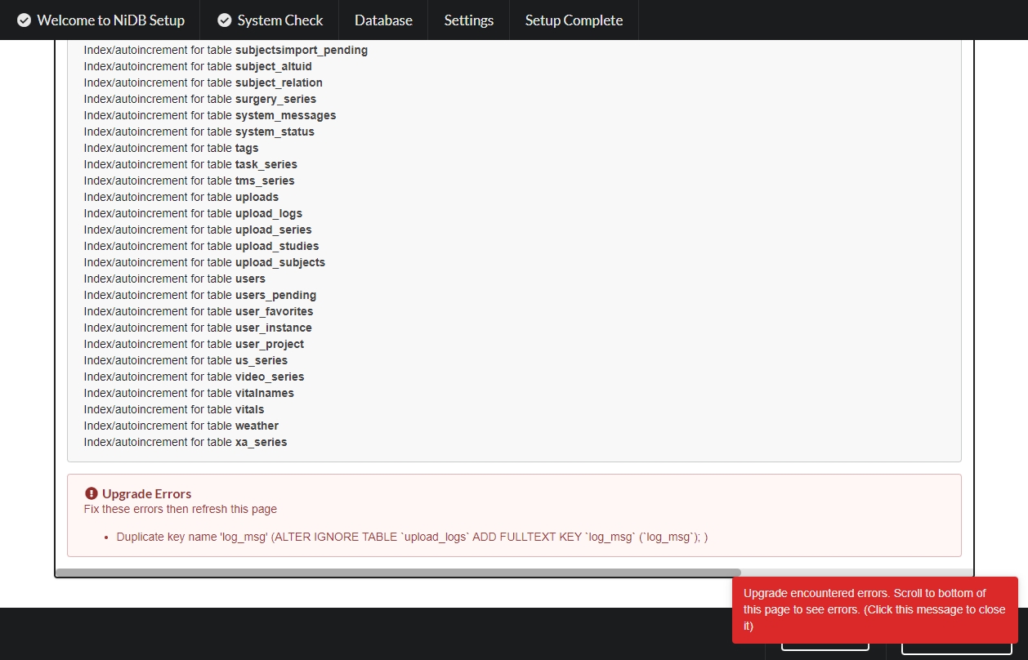Switch to the Database step
Image resolution: width=1028 pixels, height=660 pixels.
pyautogui.click(x=383, y=20)
